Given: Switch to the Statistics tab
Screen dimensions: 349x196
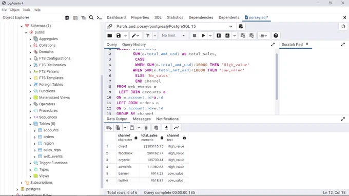Looking at the screenshot, I should click(x=175, y=17).
